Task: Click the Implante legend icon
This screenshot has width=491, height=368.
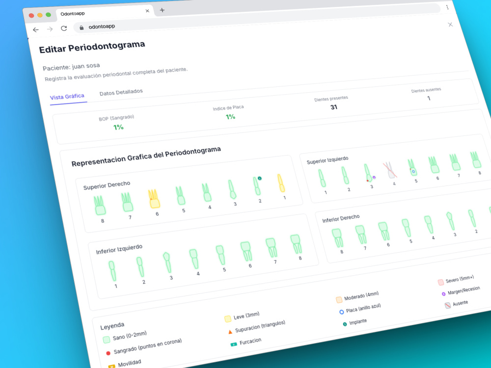Action: coord(345,324)
